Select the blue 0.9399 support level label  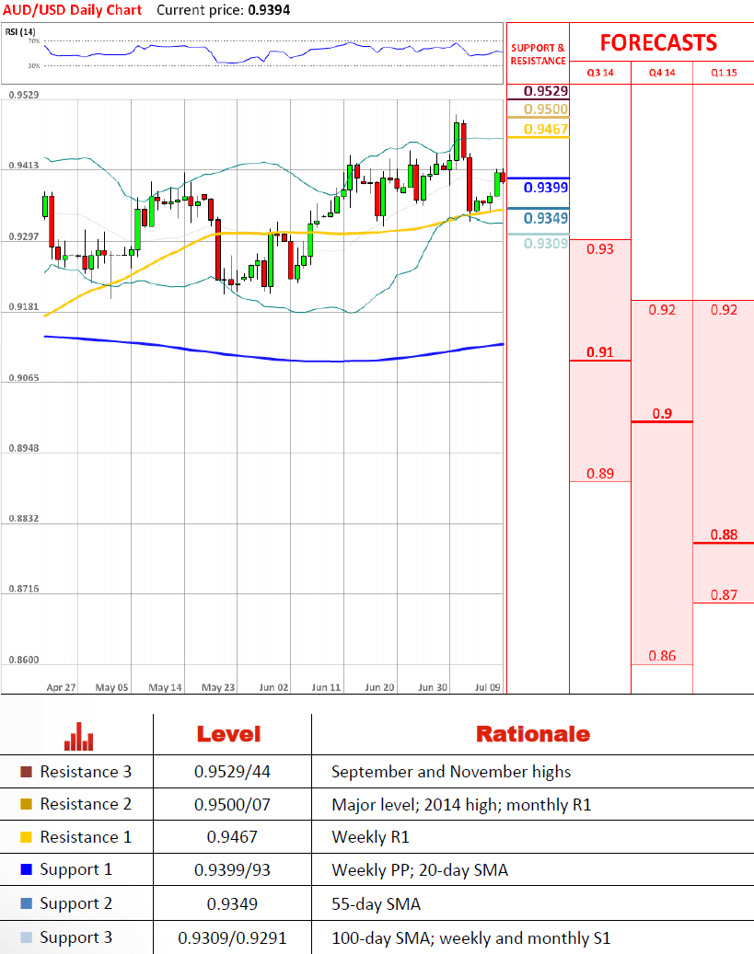point(545,188)
